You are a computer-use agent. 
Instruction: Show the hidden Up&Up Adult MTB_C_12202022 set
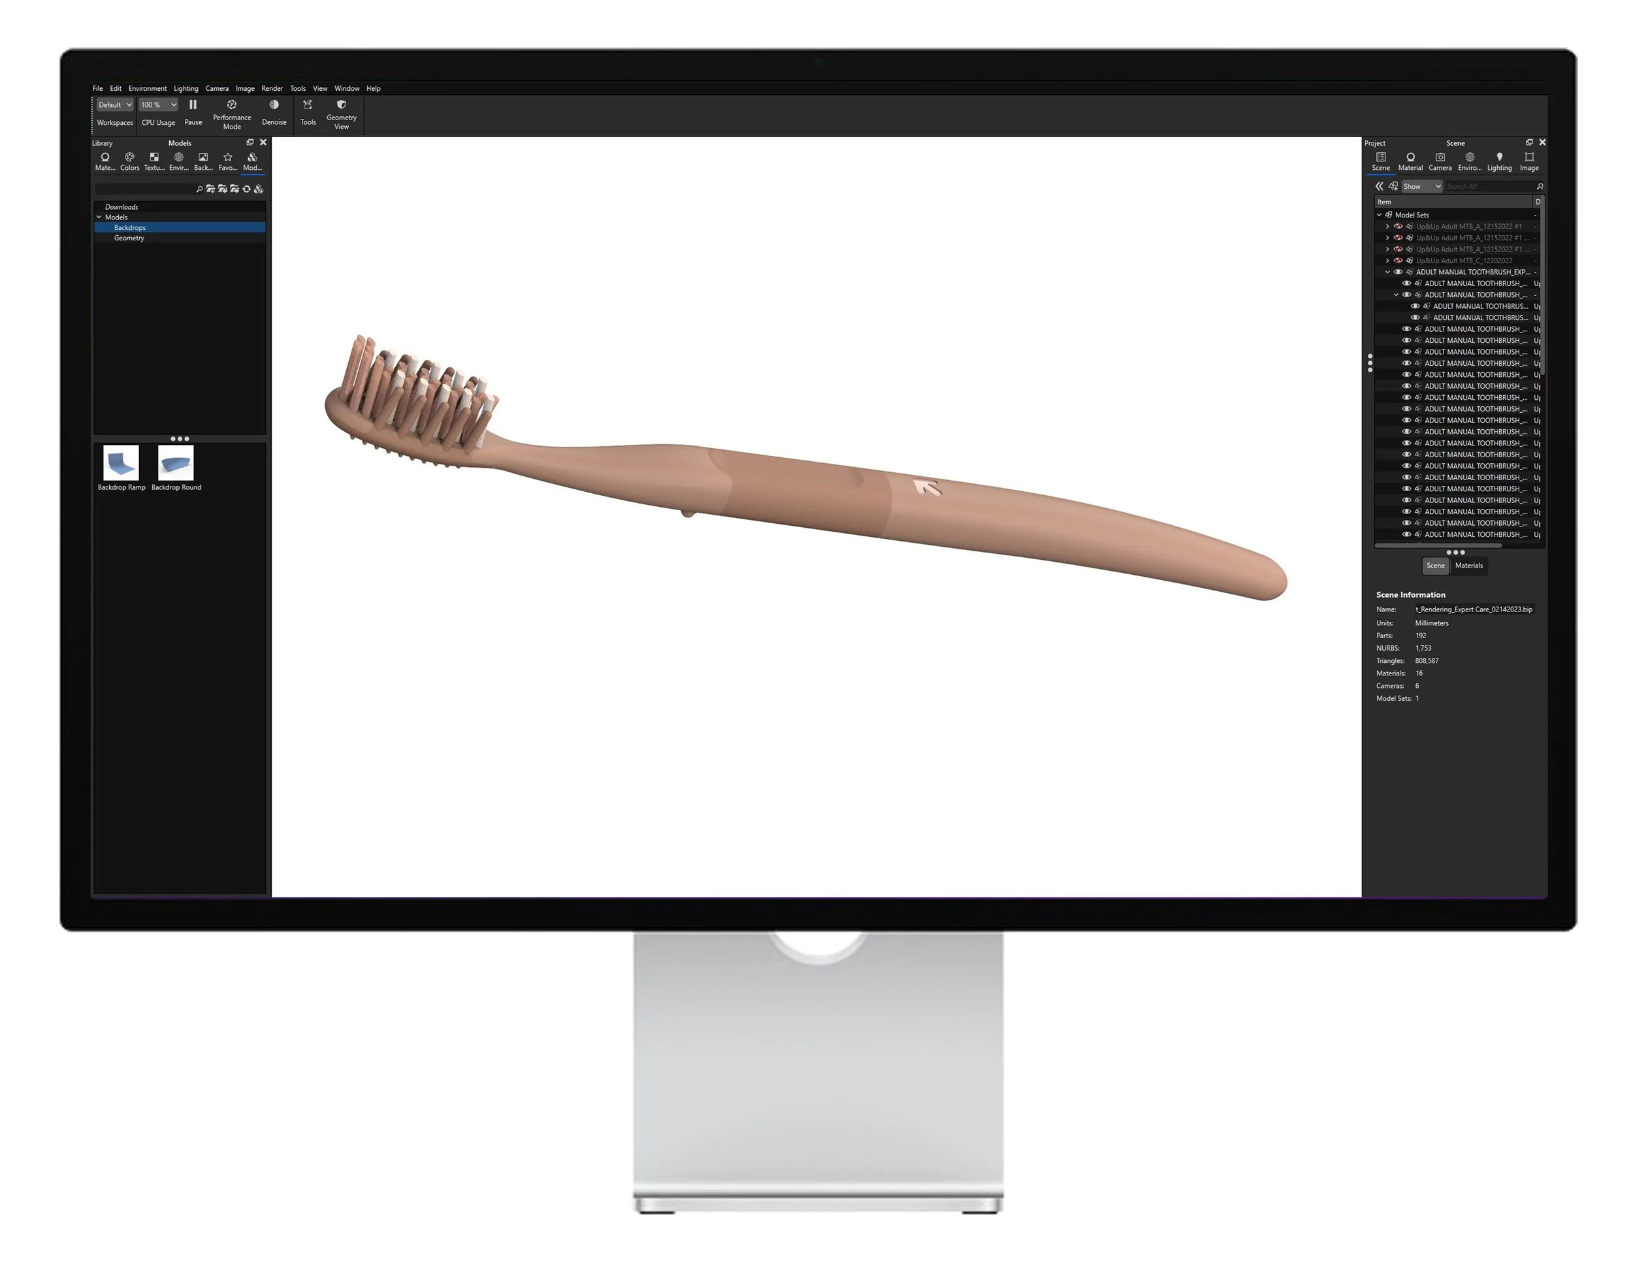coord(1399,261)
